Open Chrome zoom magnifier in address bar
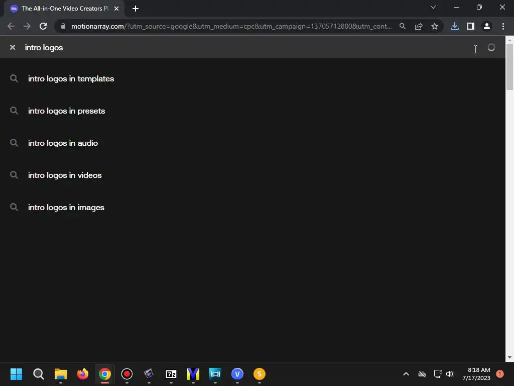514x386 pixels. (403, 26)
